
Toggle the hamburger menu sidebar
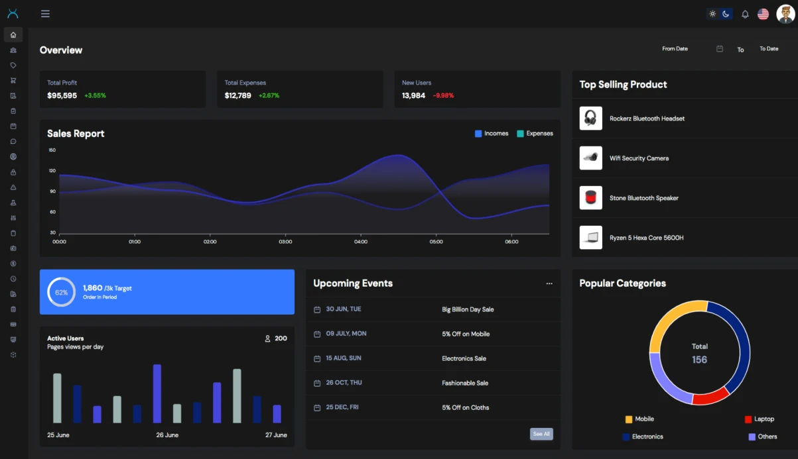tap(45, 14)
